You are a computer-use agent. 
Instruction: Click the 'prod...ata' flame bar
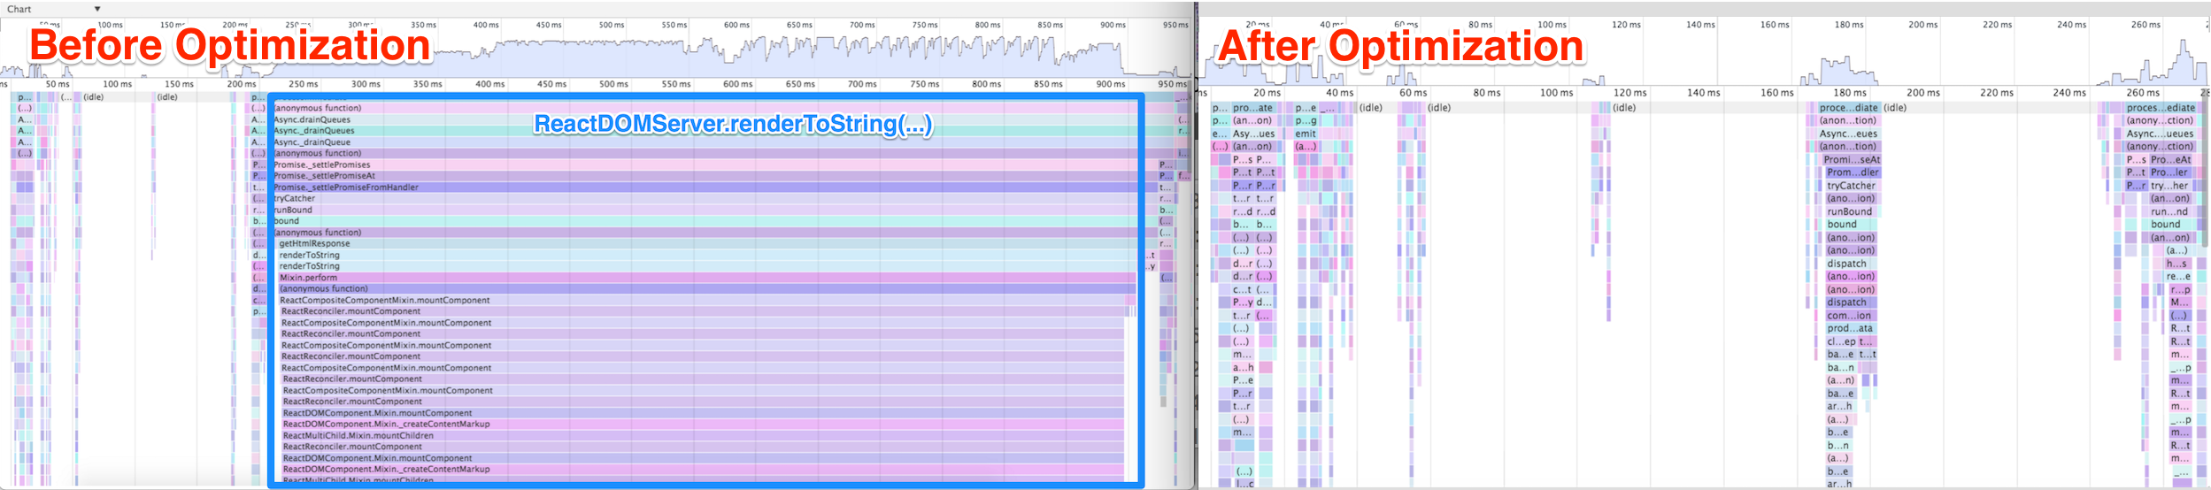1849,328
